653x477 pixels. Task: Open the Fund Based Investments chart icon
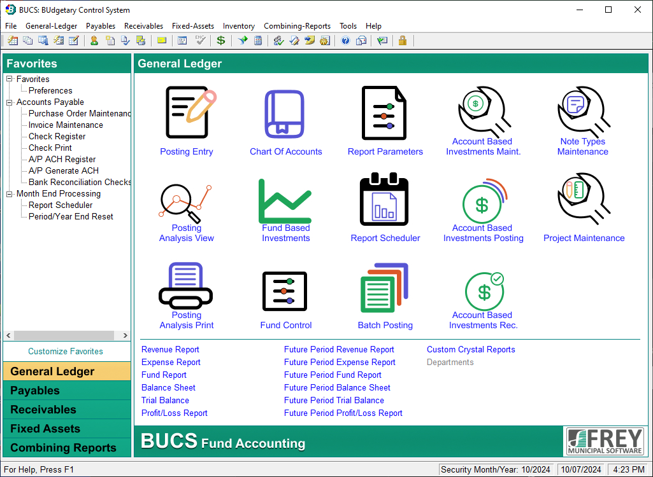(285, 201)
